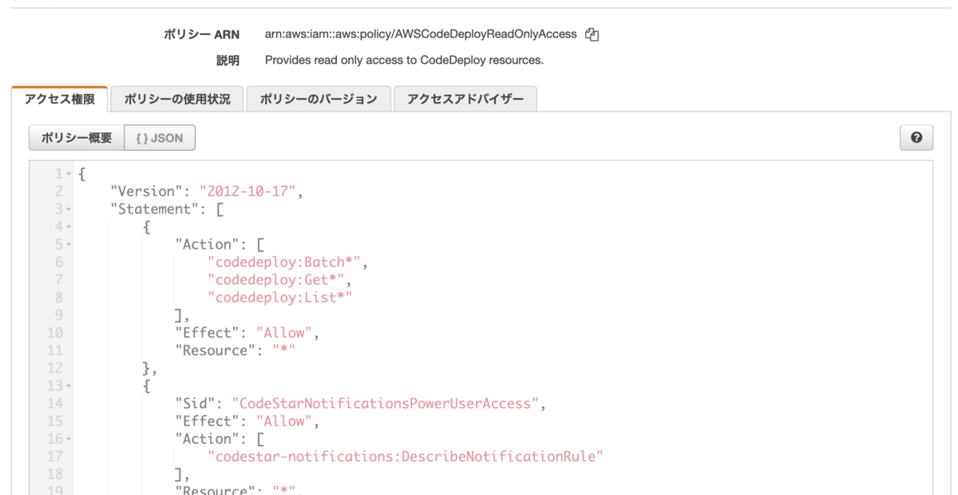Click line number 18 in the gutter
The image size is (958, 495).
[x=55, y=473]
